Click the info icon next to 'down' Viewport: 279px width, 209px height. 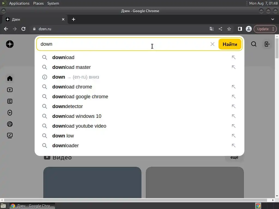point(44,77)
